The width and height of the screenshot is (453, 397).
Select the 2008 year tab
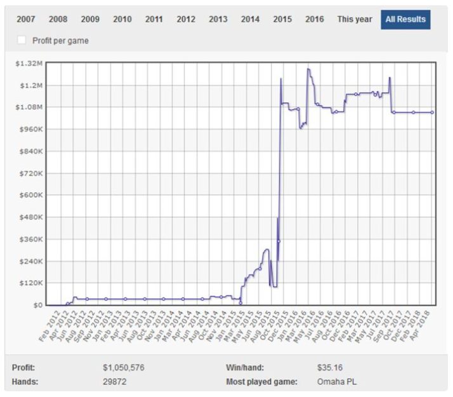58,19
